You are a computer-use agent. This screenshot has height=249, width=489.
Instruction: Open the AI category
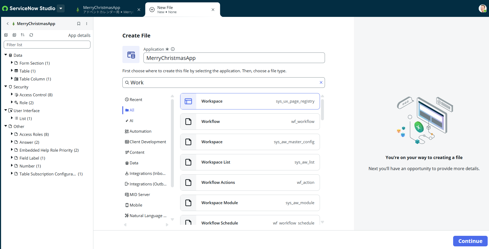pyautogui.click(x=129, y=121)
